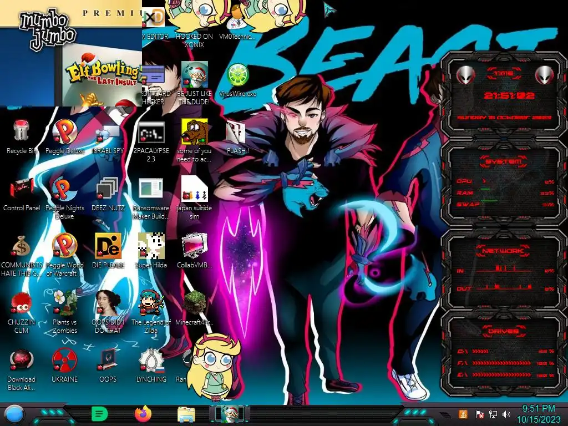Click the SYSTEM gadget header
Screen dimensions: 568x426
click(504, 161)
